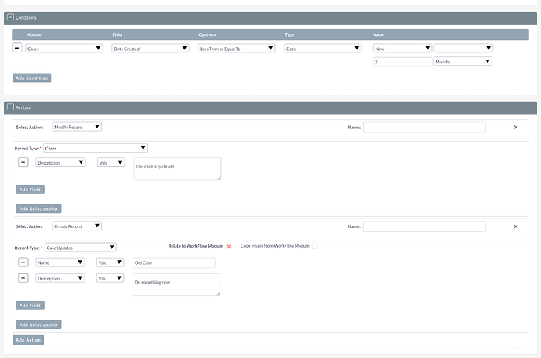Viewport: 541px width, 358px height.
Task: Change the Months time unit dropdown
Action: coord(463,61)
